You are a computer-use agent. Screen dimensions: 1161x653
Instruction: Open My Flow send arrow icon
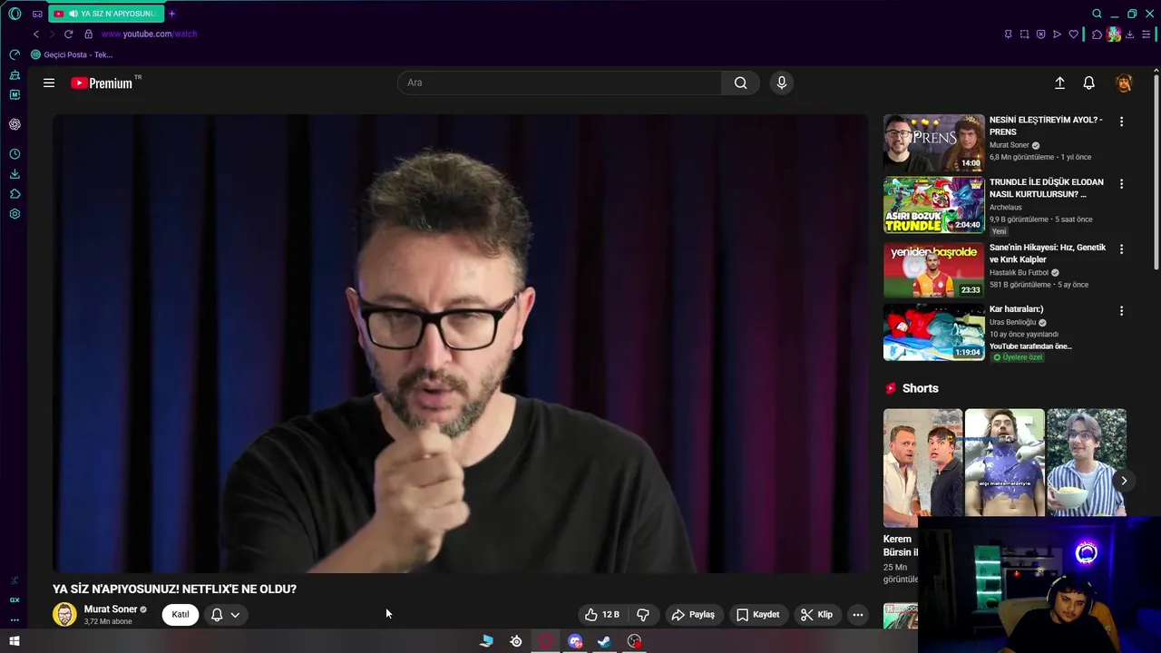[1057, 34]
